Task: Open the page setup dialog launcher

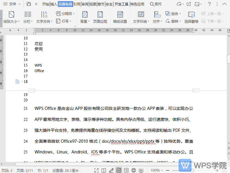Action: pos(75,26)
